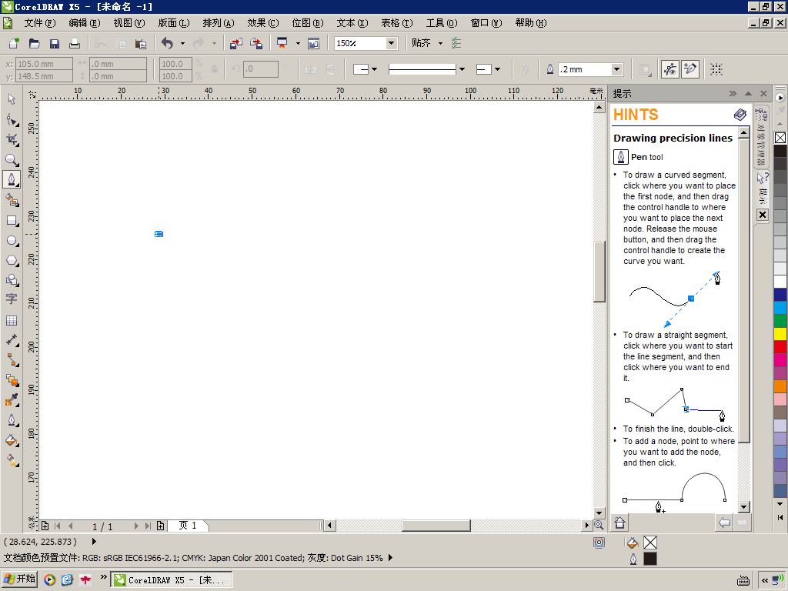Viewport: 788px width, 591px height.
Task: Select the Interactive fill tool
Action: click(12, 460)
